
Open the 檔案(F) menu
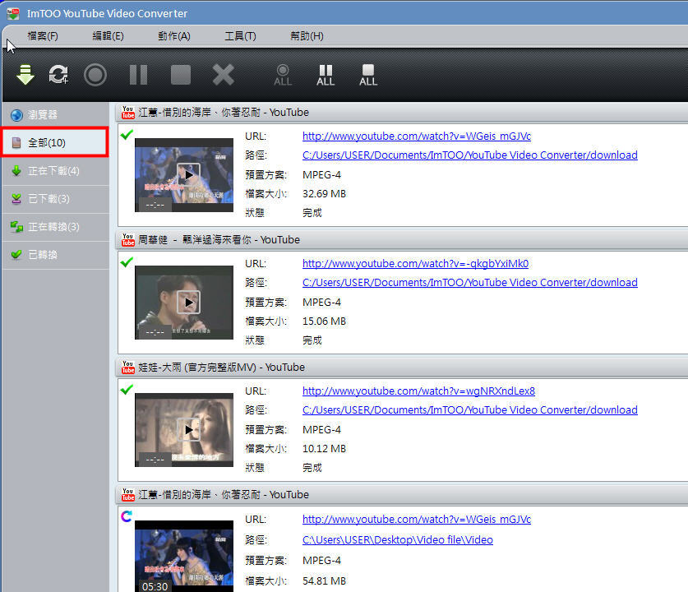(43, 36)
